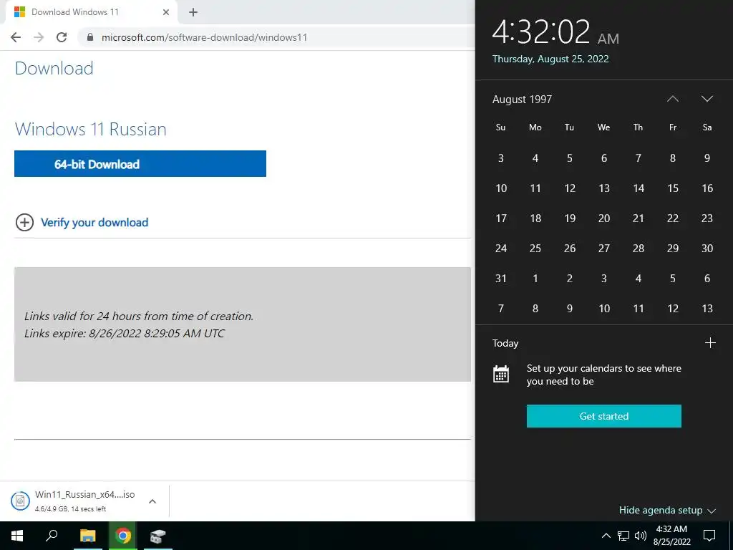The image size is (733, 550).
Task: Go to next month in calendar
Action: click(x=707, y=99)
